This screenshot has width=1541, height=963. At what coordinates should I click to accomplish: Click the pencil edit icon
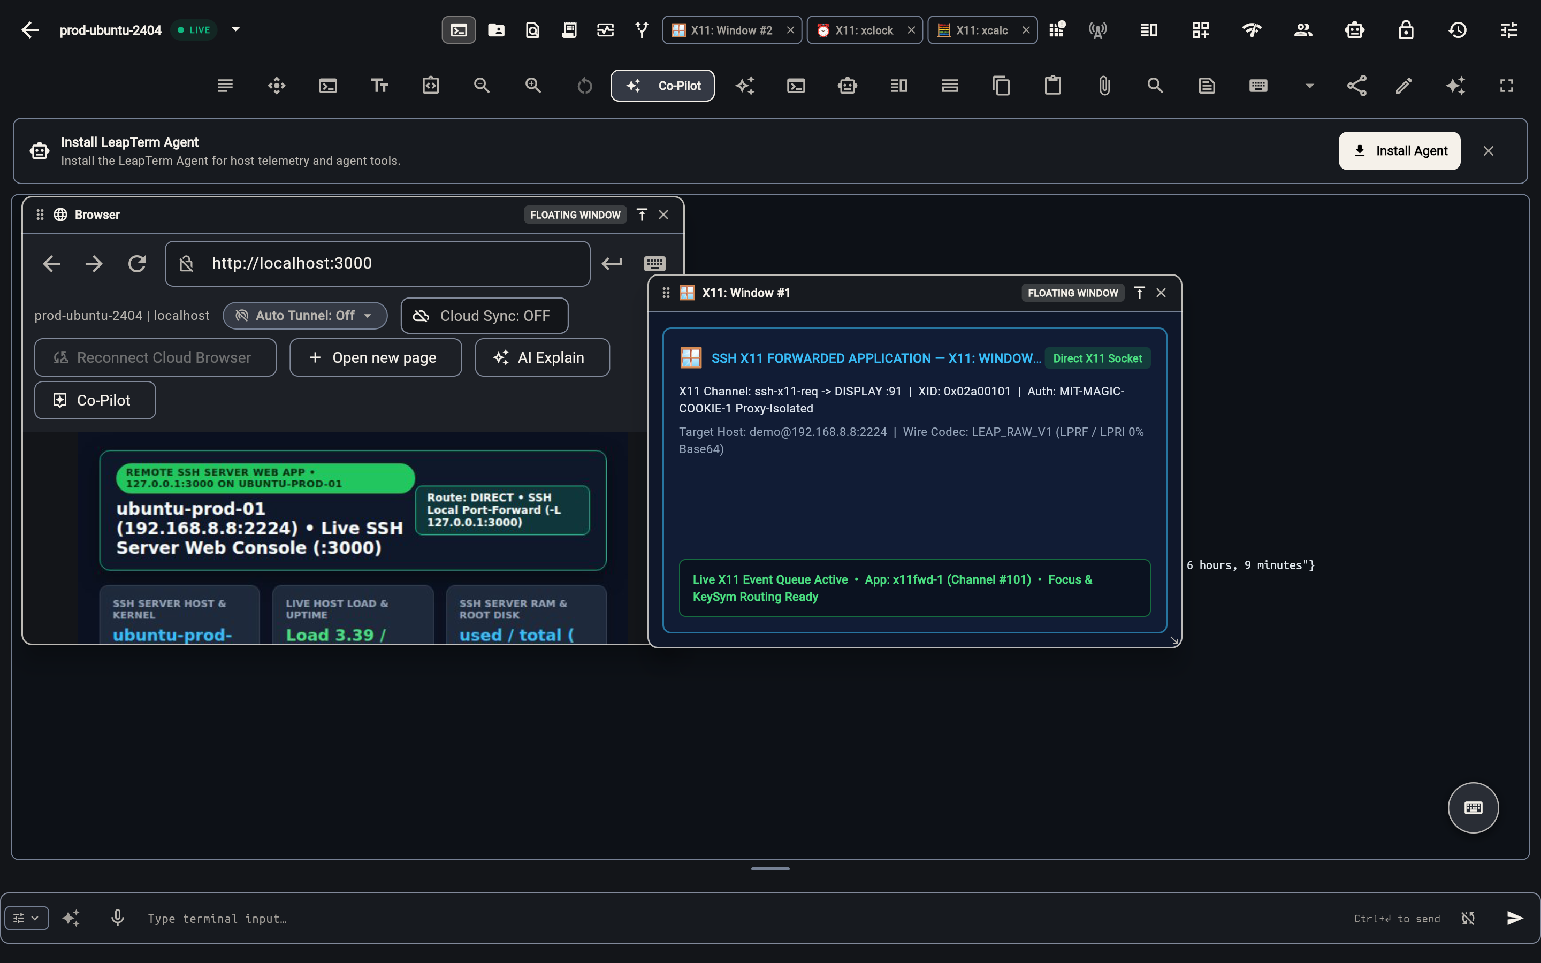(x=1403, y=86)
